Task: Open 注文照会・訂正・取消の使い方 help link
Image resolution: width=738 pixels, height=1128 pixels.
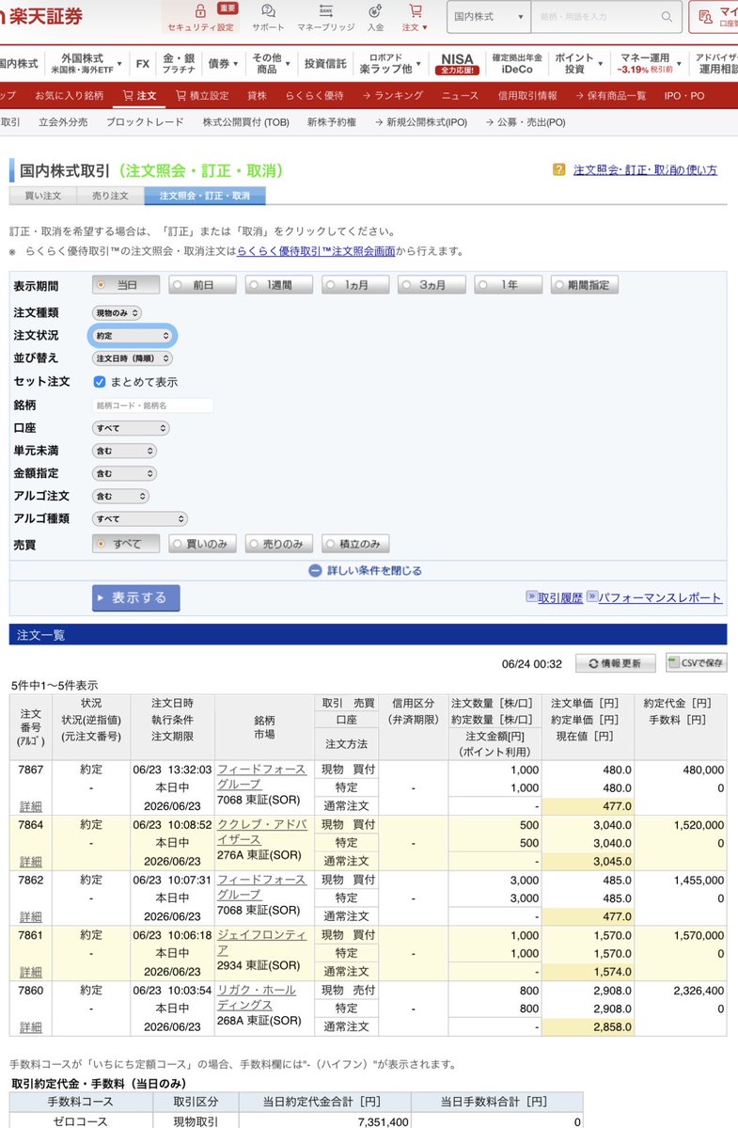Action: tap(645, 169)
